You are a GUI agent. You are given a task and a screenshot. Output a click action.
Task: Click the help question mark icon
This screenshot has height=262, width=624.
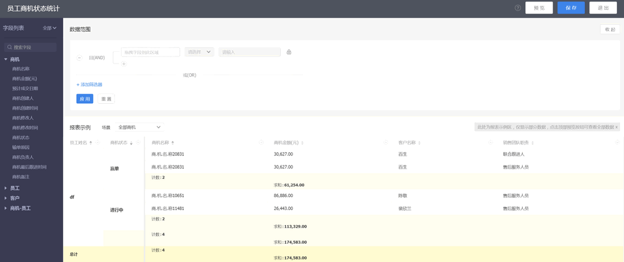[x=518, y=8]
